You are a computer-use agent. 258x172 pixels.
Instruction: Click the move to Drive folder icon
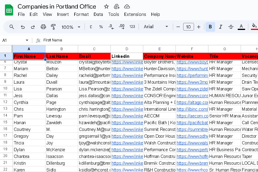tap(117, 6)
